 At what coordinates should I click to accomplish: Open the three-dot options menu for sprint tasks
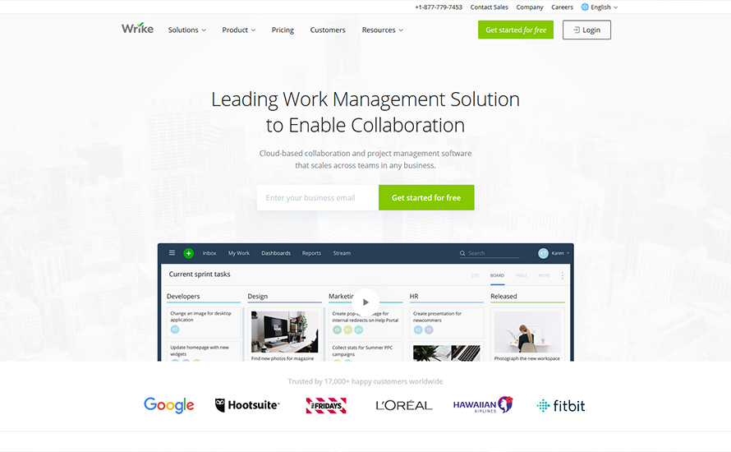point(563,275)
